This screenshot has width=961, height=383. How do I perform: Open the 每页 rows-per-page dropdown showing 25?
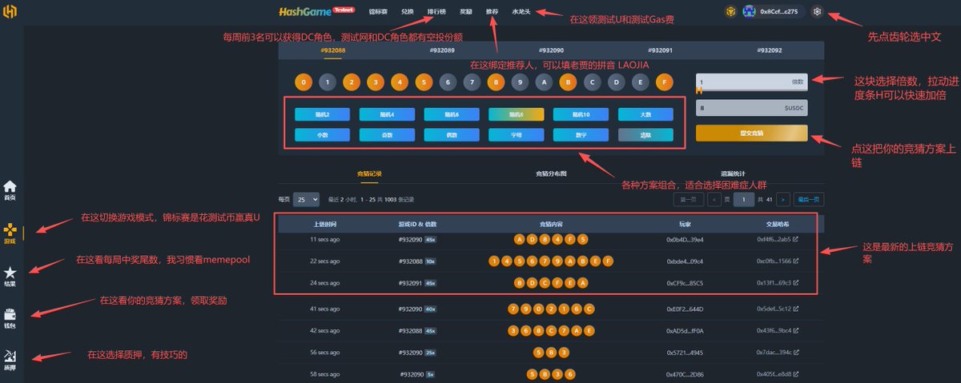coord(306,199)
